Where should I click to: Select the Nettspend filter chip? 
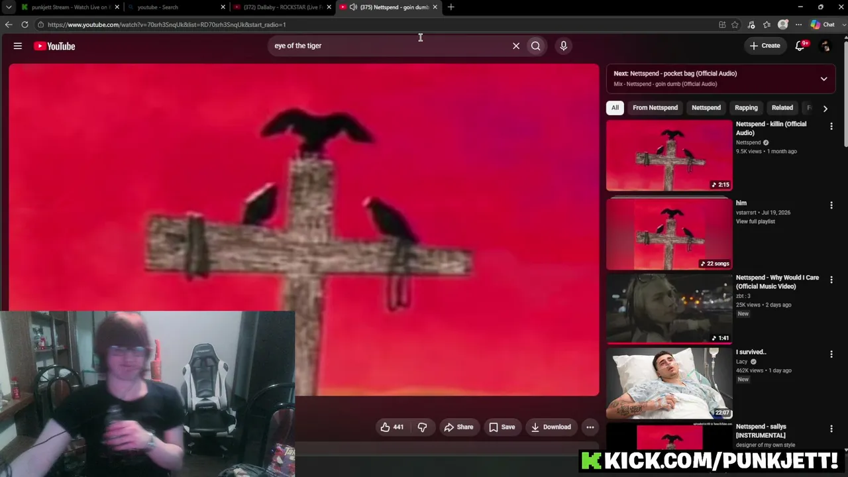[x=706, y=108]
